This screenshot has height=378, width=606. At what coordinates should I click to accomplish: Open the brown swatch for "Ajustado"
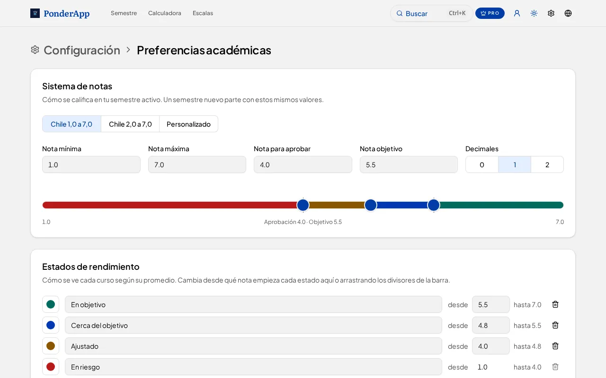point(51,346)
